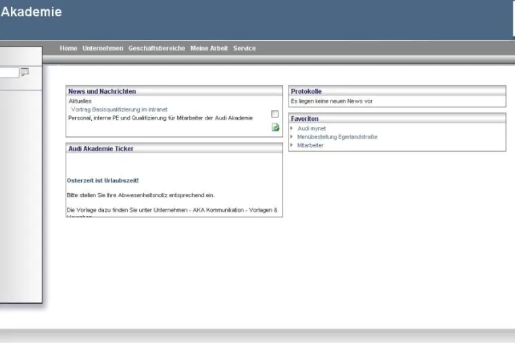Viewport: 515px width, 343px height.
Task: Open the Unternehmen menu
Action: coord(103,48)
